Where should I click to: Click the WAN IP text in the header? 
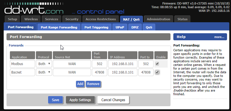point(214,11)
